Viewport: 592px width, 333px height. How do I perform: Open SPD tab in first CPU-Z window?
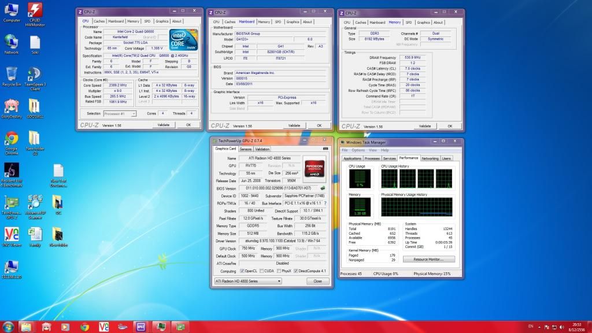coord(147,21)
